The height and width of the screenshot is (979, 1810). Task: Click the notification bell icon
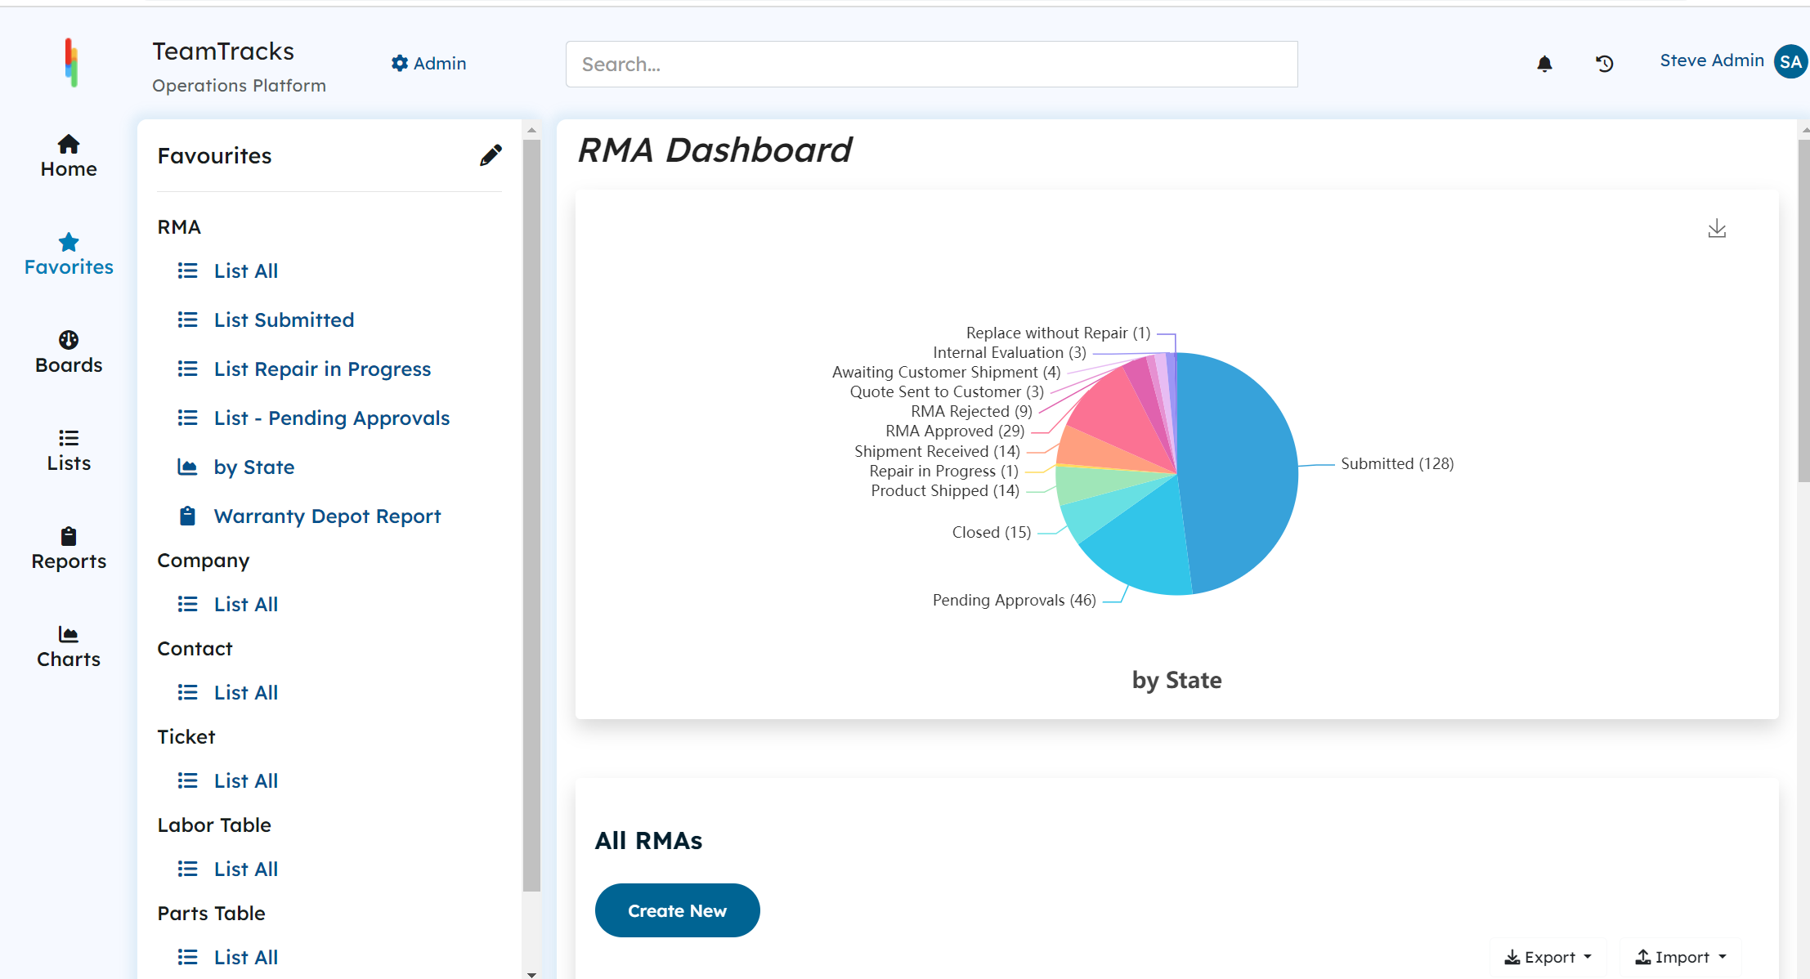pyautogui.click(x=1545, y=63)
